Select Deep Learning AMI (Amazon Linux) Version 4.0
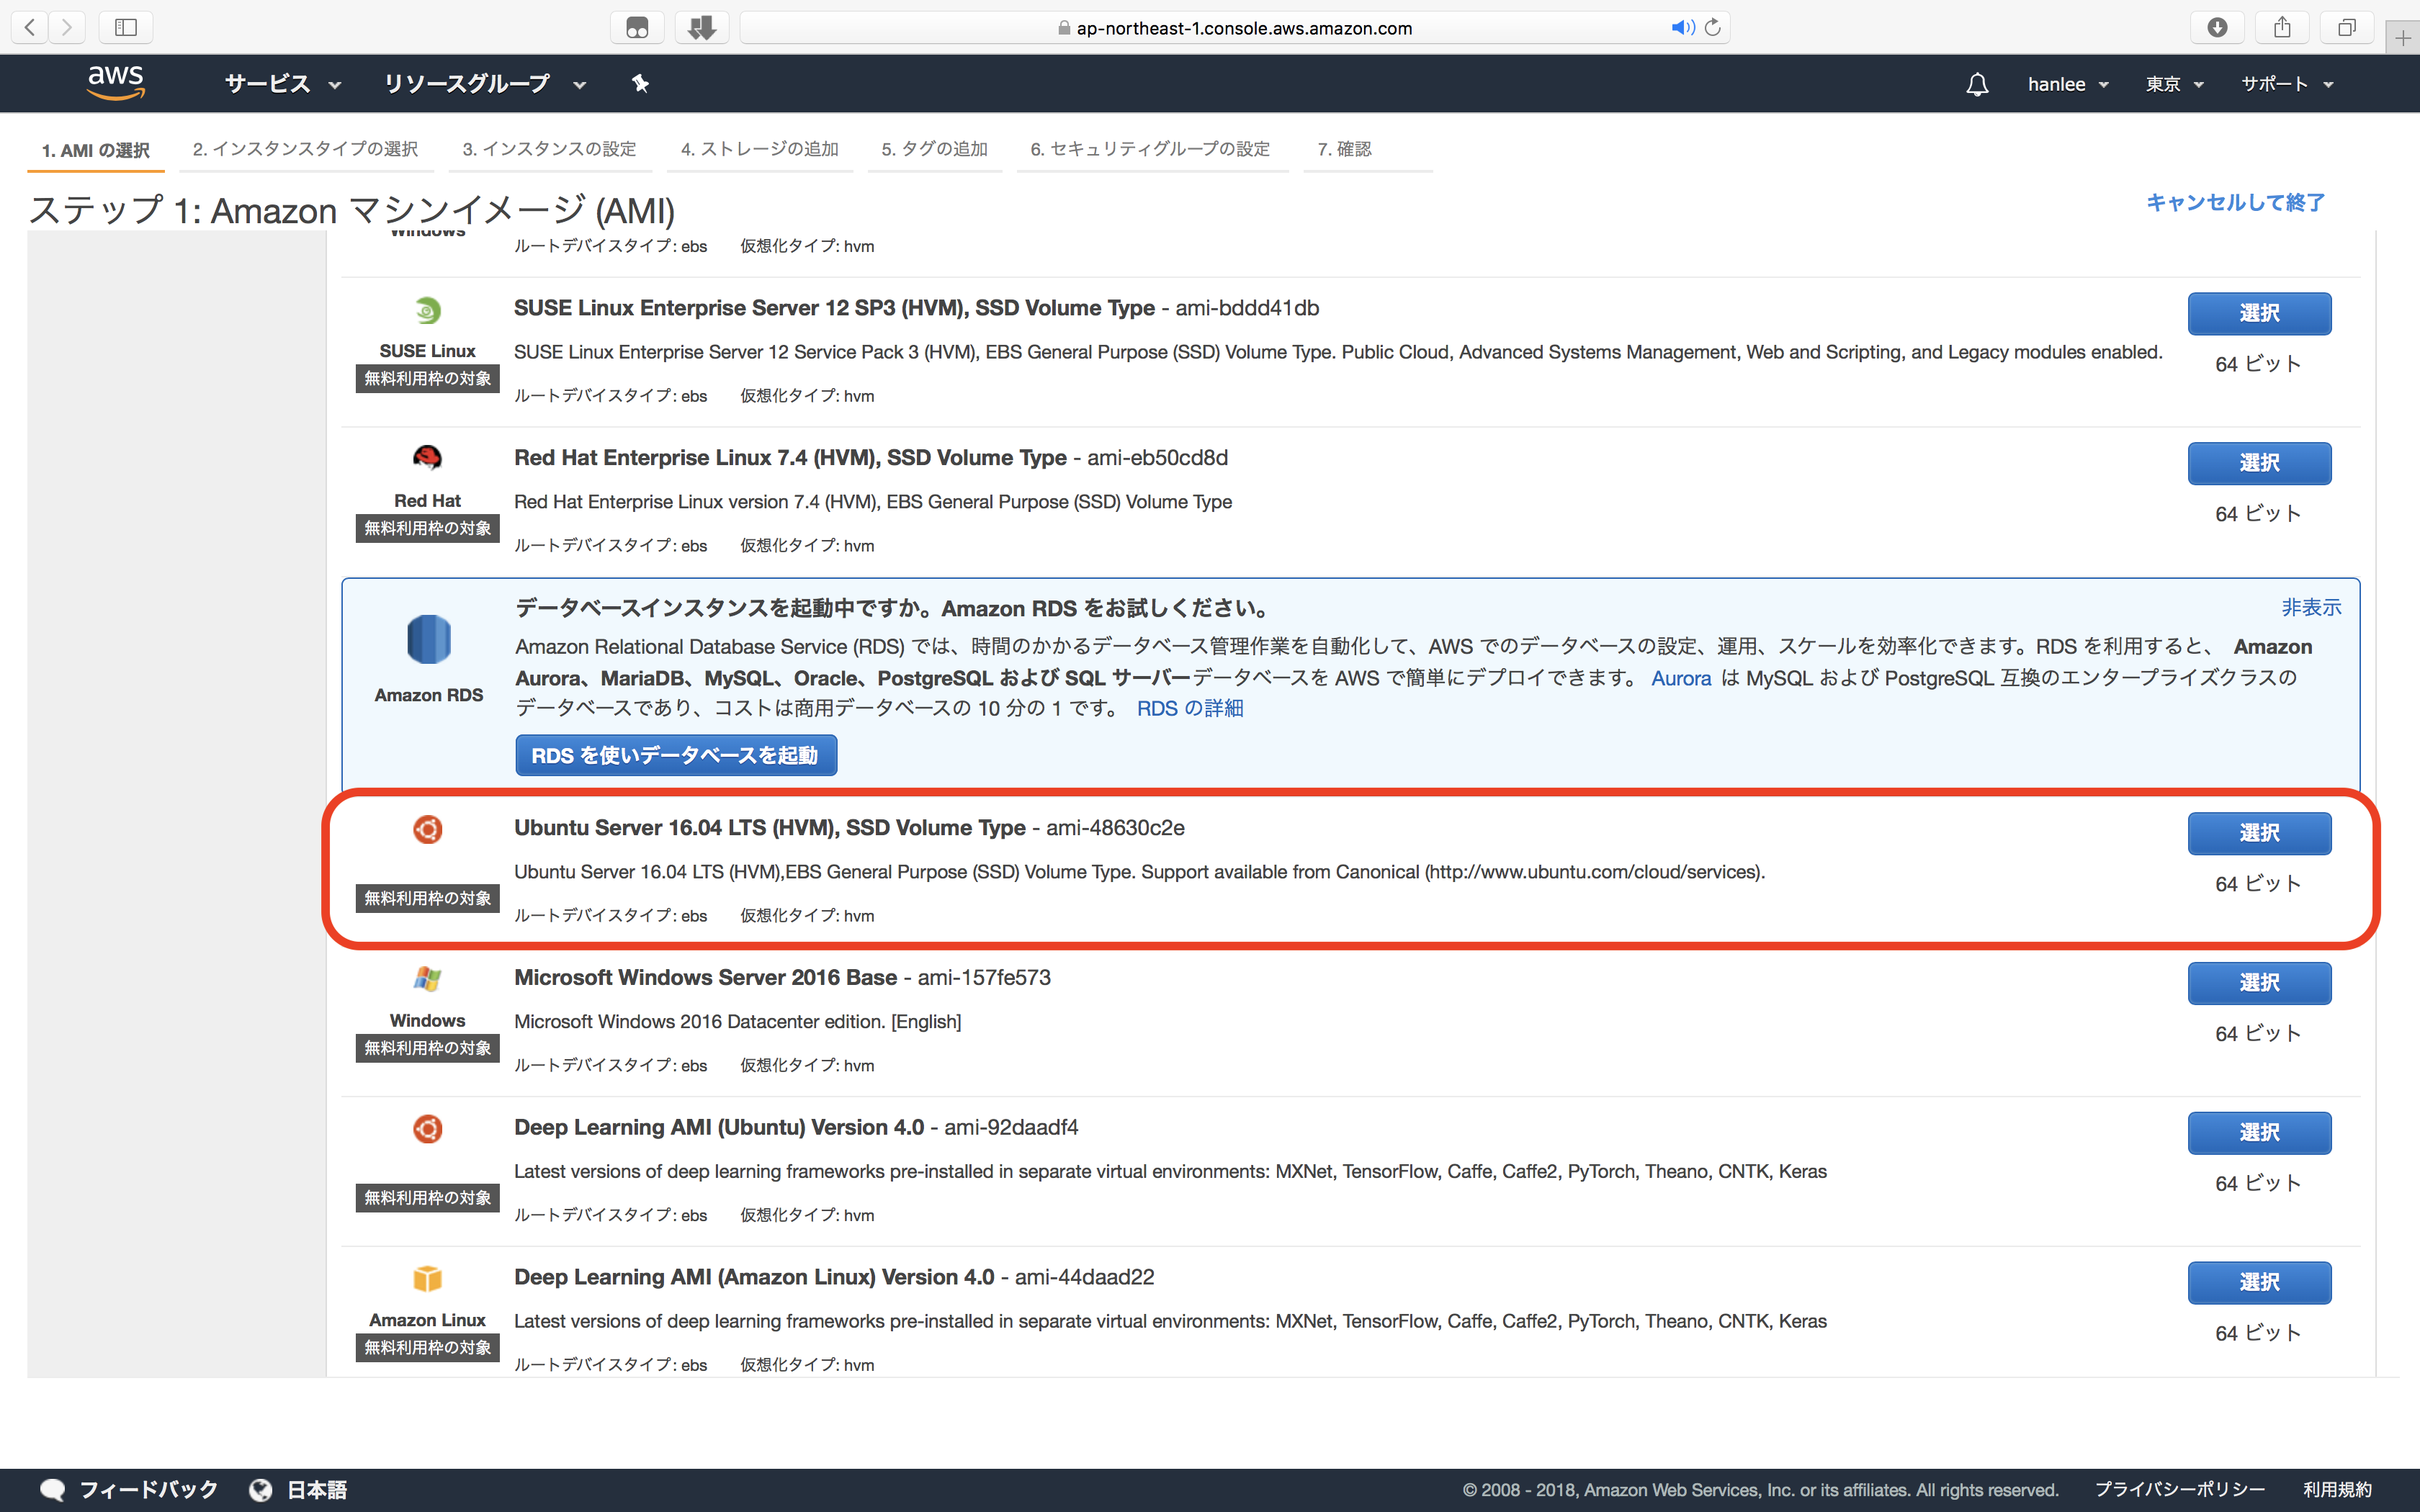The width and height of the screenshot is (2420, 1512). (2259, 1283)
